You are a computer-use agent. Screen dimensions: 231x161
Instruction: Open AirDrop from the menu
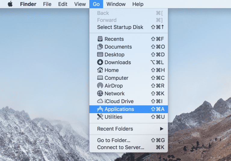(128, 86)
